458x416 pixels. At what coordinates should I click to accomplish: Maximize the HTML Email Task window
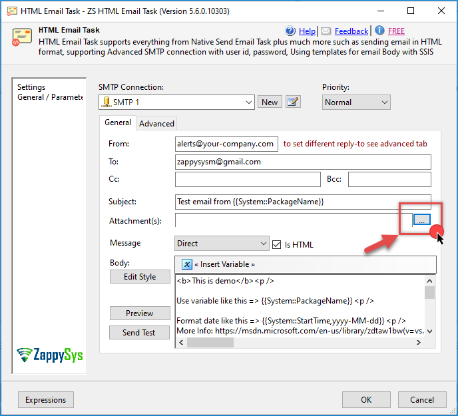411,11
